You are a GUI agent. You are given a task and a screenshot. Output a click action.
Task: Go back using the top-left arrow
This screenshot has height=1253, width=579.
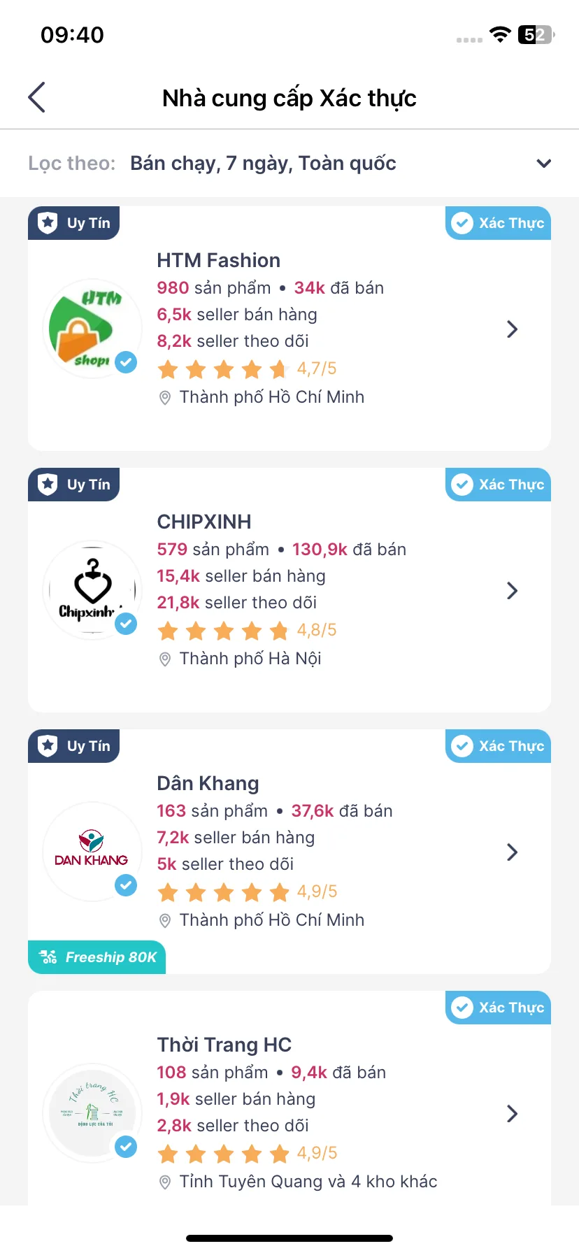tap(37, 97)
